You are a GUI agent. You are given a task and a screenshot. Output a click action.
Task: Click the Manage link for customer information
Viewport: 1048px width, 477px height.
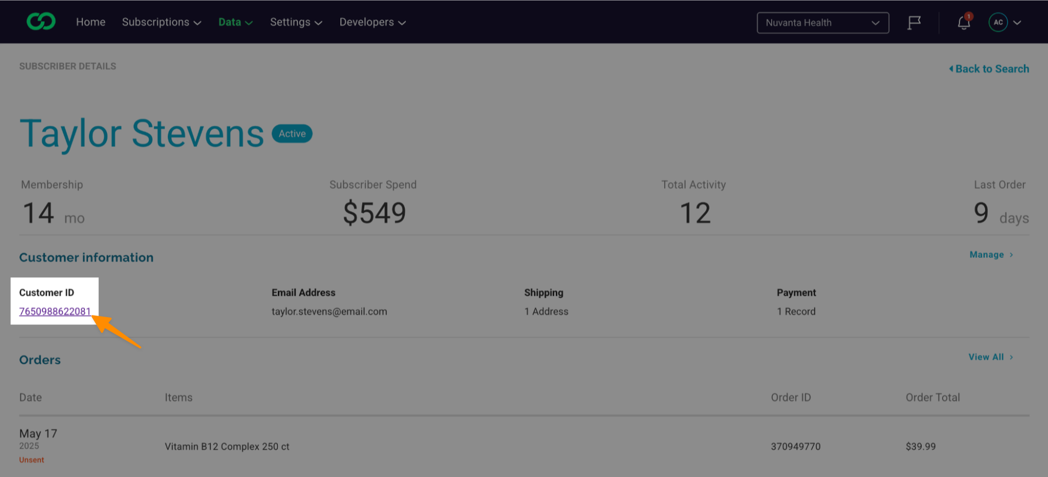991,255
